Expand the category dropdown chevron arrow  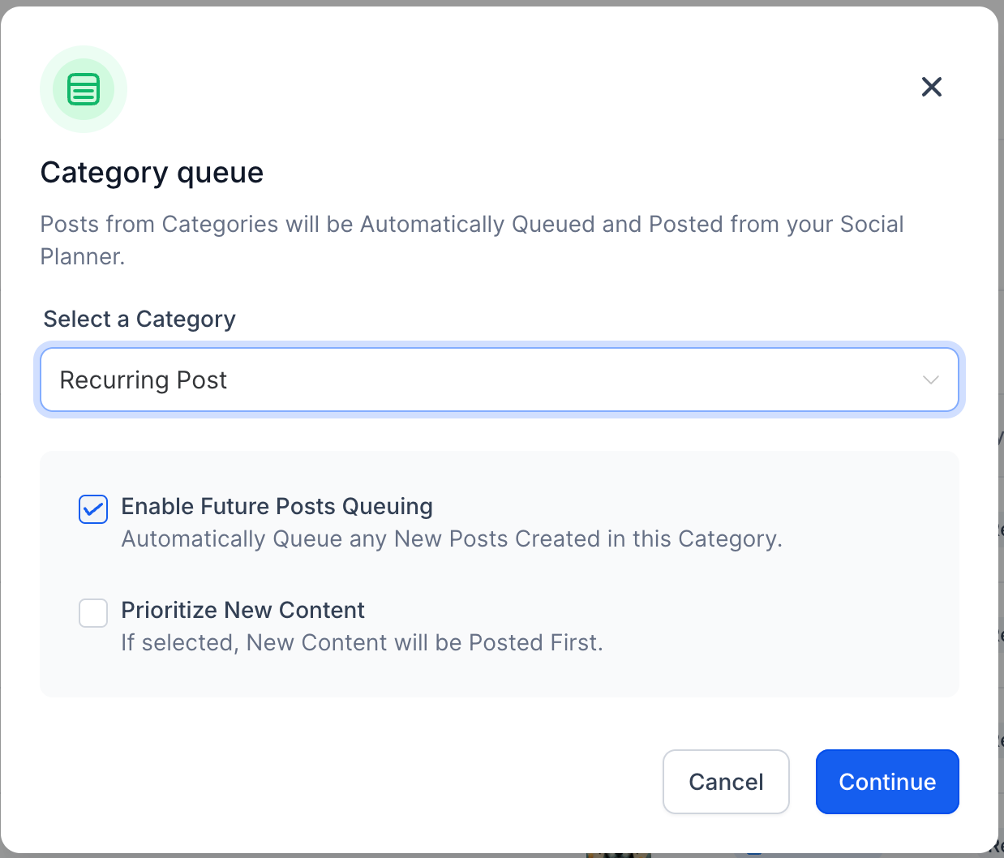(x=930, y=380)
